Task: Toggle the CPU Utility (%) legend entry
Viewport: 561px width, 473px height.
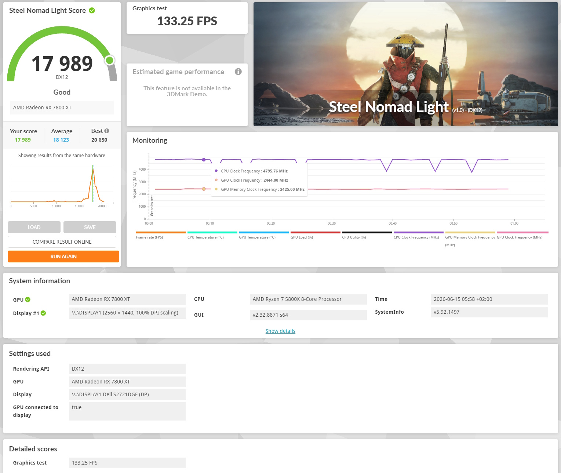Action: [x=367, y=235]
